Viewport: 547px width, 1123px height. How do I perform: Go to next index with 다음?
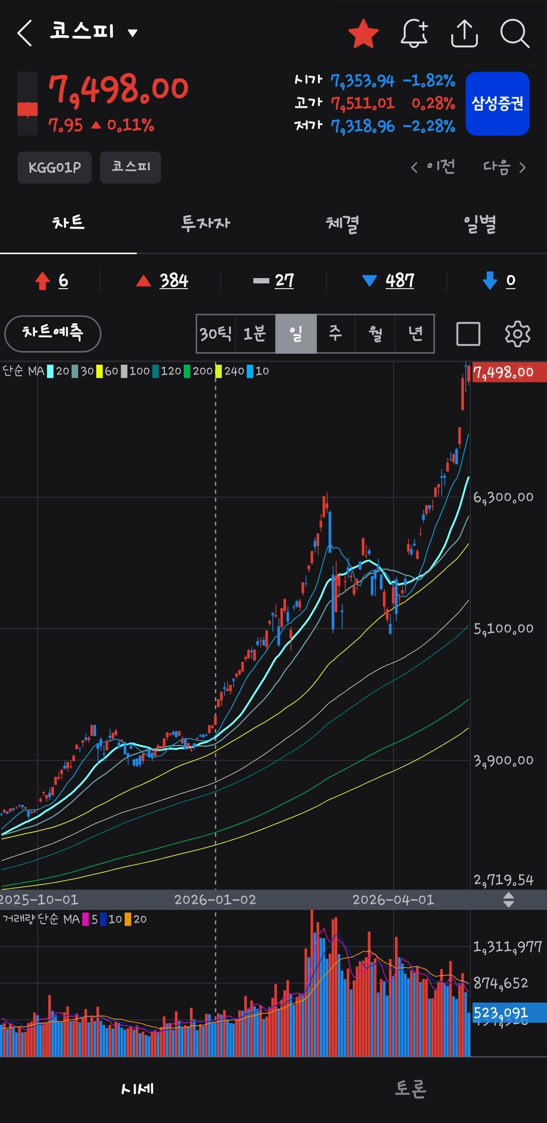coord(504,166)
